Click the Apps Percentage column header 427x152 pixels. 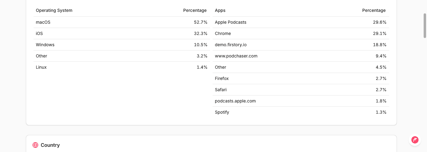374,10
